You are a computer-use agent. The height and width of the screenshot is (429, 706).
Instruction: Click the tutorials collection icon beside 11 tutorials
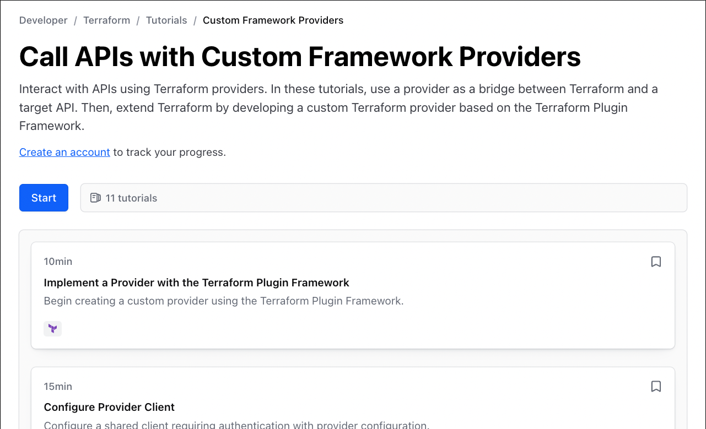95,198
